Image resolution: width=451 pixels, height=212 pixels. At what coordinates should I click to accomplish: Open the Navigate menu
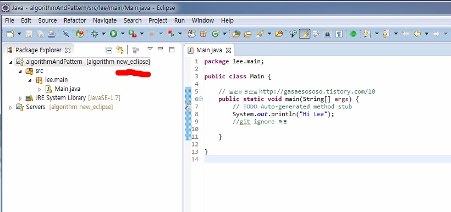105,20
